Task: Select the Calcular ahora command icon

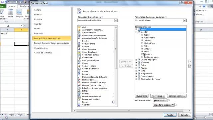Action: coord(79,44)
